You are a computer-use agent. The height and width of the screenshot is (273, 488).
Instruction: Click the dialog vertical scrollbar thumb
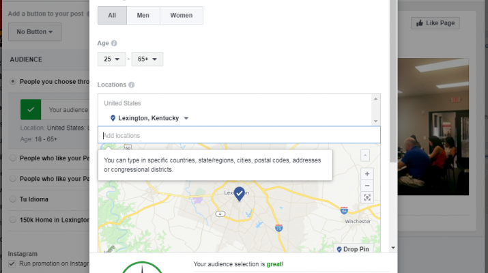pos(393,81)
